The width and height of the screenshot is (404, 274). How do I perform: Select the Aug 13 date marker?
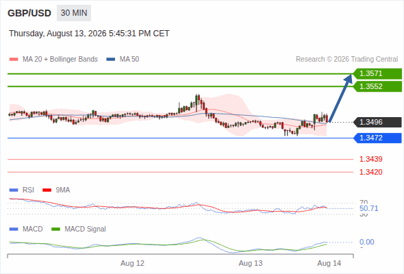pyautogui.click(x=251, y=263)
